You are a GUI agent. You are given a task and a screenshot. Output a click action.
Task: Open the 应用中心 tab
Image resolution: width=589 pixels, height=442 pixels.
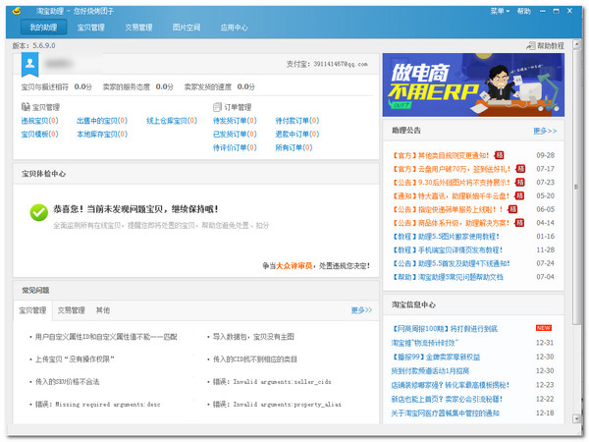[234, 28]
